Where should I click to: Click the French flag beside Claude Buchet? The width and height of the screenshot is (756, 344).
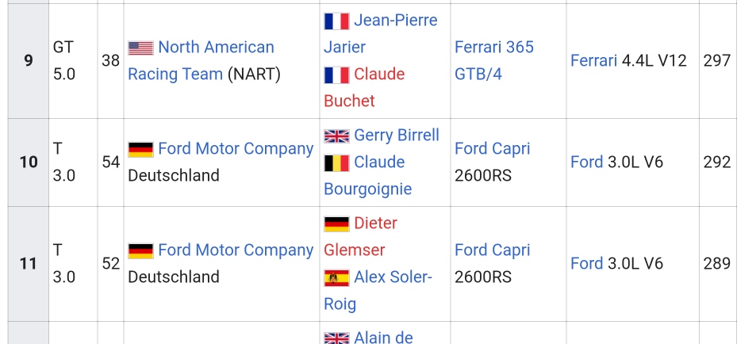coord(336,75)
